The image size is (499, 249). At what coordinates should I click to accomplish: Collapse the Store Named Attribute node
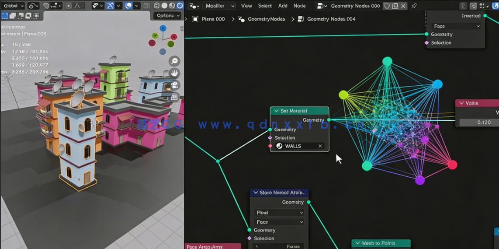[x=255, y=193]
